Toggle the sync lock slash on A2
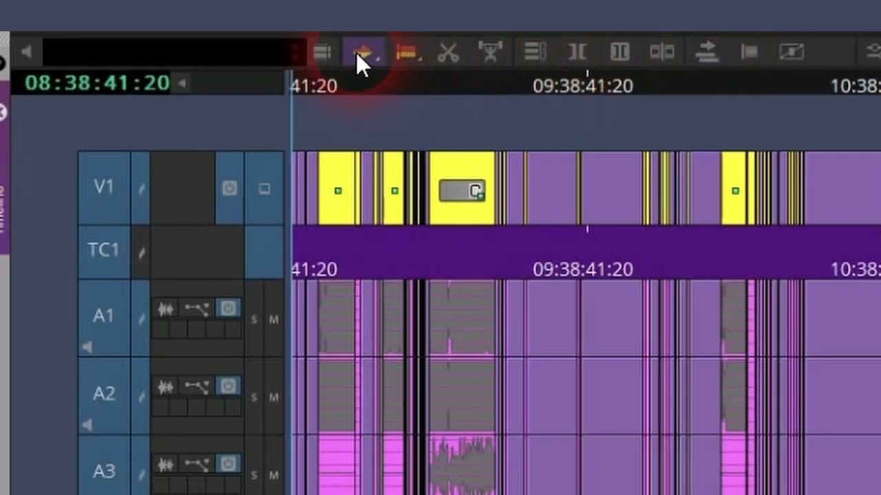 [x=140, y=395]
